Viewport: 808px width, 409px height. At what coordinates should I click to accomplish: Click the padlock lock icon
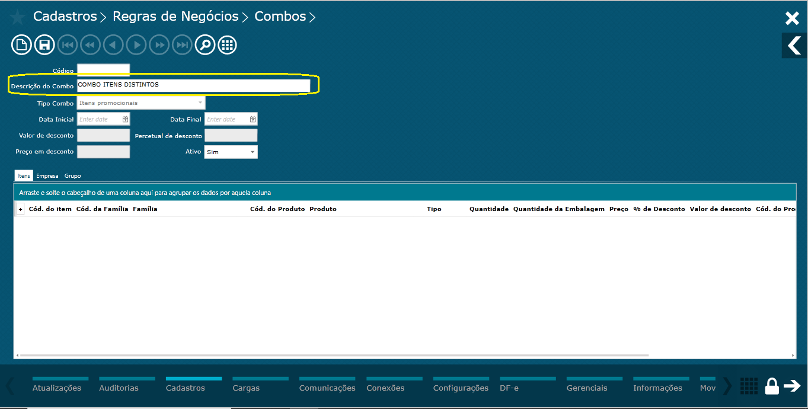pos(772,386)
